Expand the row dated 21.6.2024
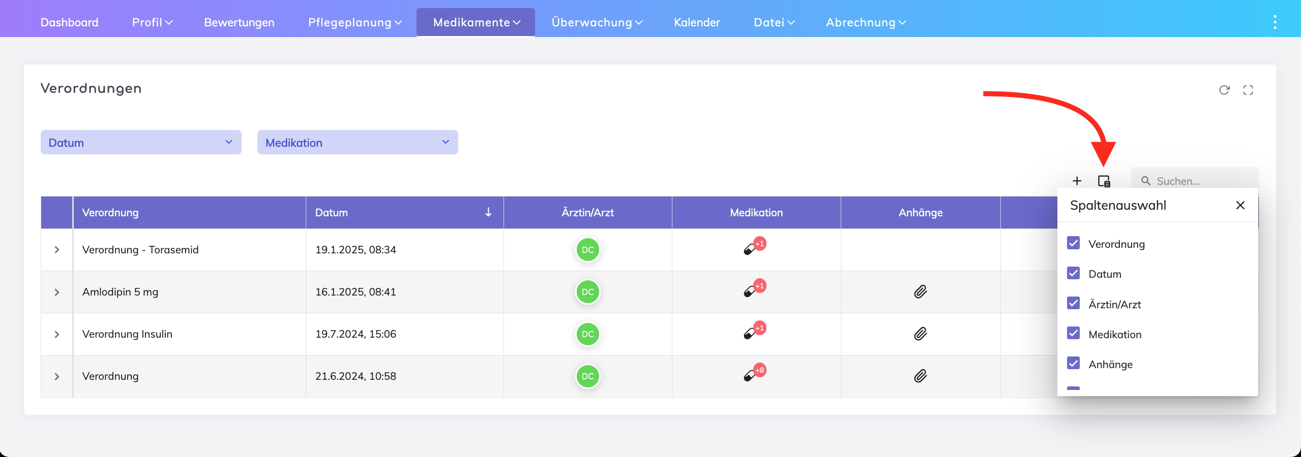This screenshot has height=457, width=1301. tap(57, 376)
